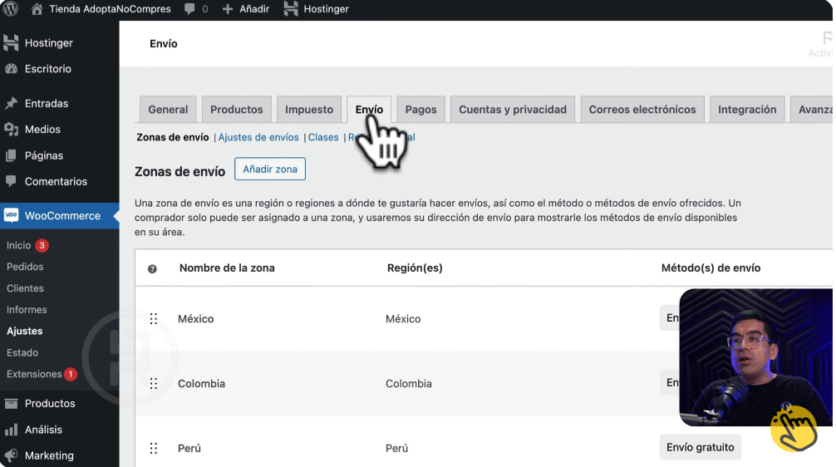Viewport: 836px width, 467px height.
Task: Switch to the Productos settings tab
Action: (237, 110)
